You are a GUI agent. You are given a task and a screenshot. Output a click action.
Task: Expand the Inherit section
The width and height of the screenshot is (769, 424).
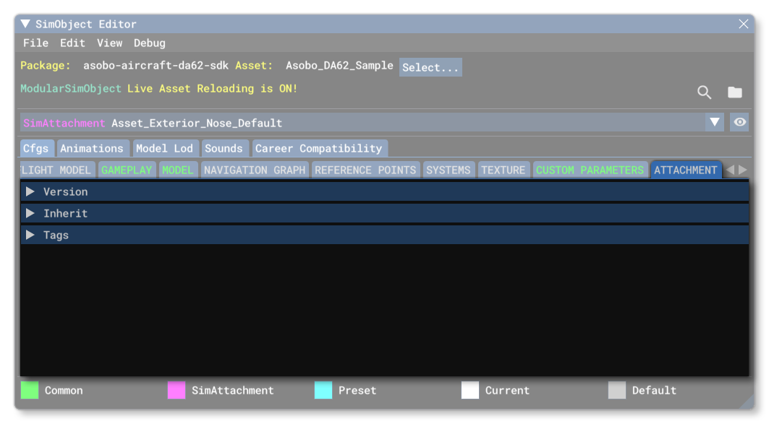(32, 213)
